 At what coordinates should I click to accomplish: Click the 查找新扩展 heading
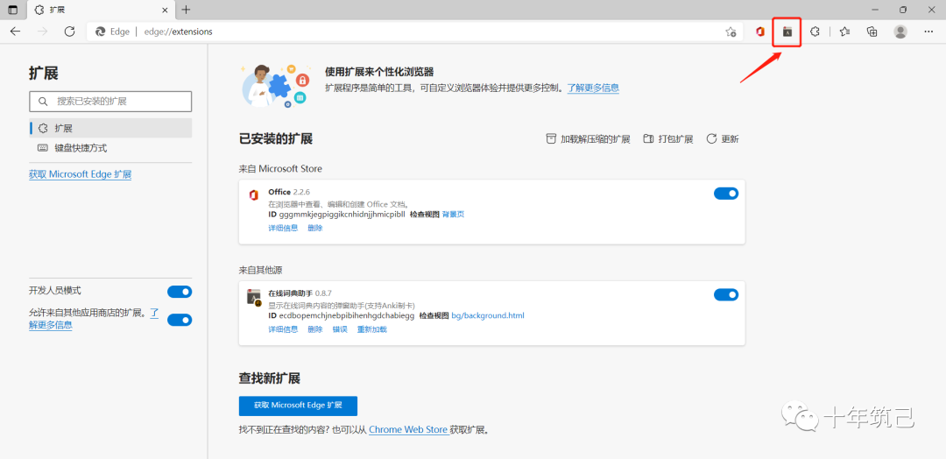pyautogui.click(x=270, y=378)
